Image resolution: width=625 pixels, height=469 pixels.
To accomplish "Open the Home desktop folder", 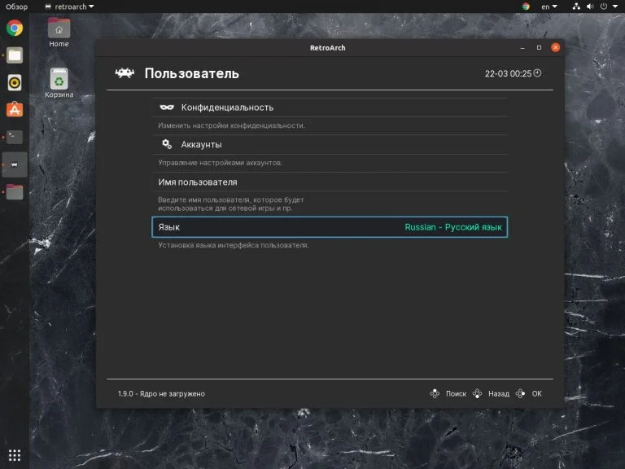I will coord(59,33).
